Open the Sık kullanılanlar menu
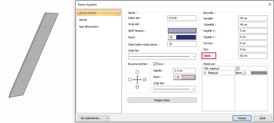 pos(94,118)
